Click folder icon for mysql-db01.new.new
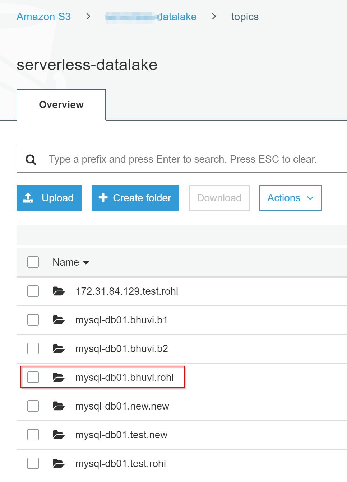 pyautogui.click(x=59, y=406)
